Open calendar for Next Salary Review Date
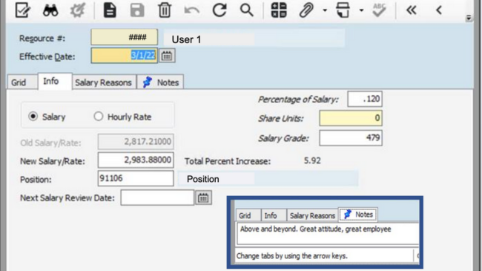 [x=203, y=197]
